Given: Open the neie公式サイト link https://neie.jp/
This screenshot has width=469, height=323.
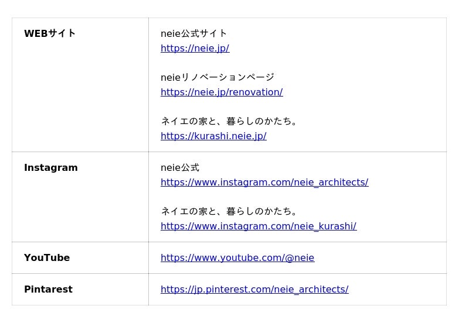Looking at the screenshot, I should 195,49.
